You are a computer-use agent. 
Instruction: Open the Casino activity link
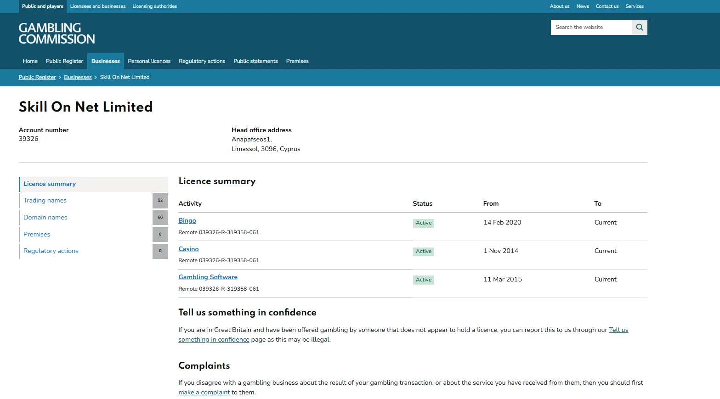click(x=188, y=249)
